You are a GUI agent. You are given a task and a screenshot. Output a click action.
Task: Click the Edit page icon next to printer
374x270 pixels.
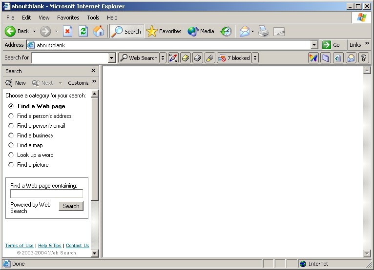pyautogui.click(x=279, y=31)
